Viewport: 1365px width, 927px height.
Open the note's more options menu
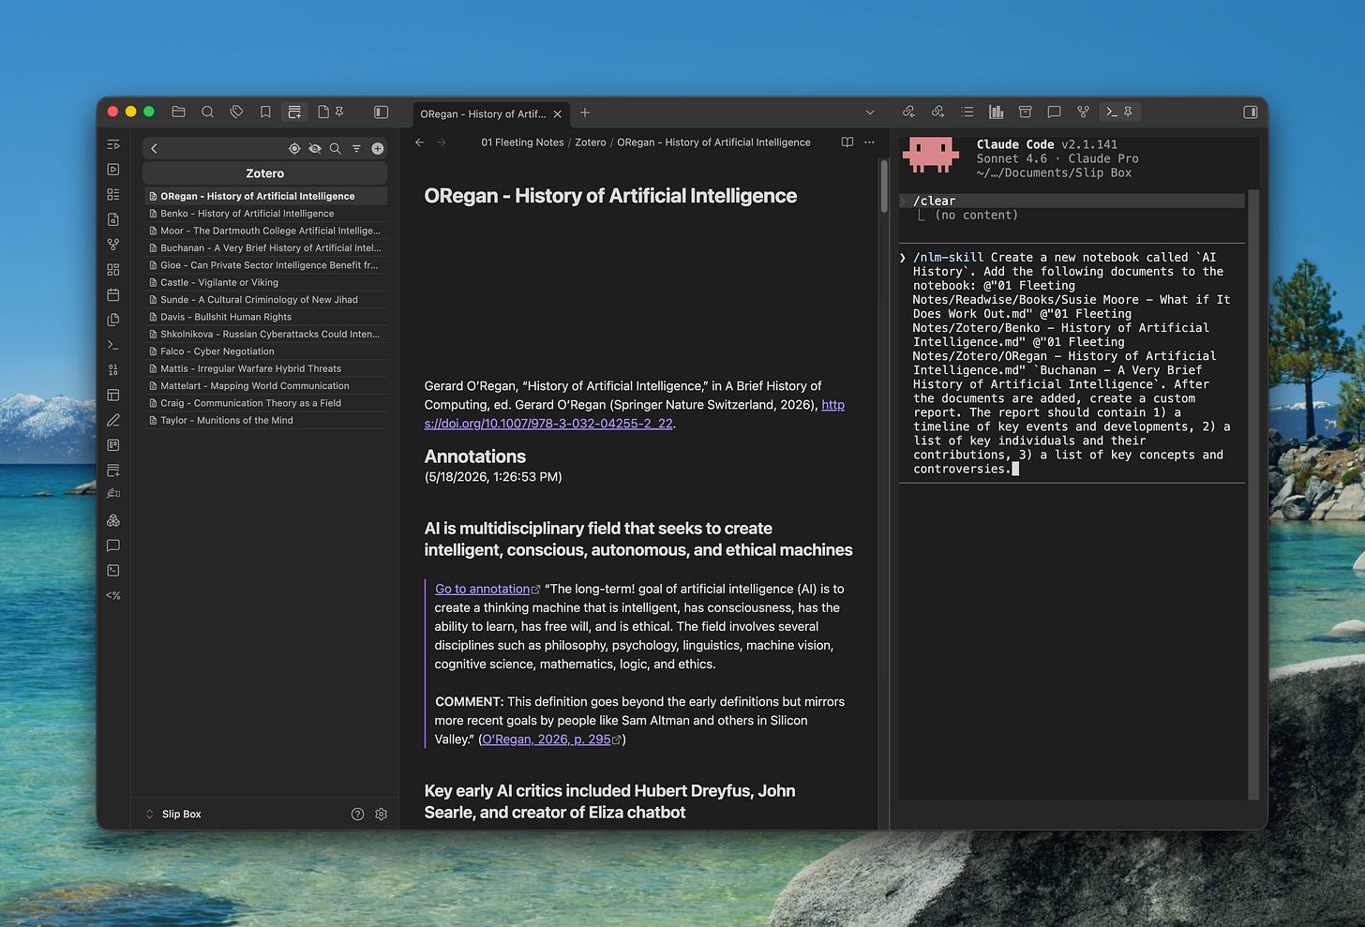point(869,142)
